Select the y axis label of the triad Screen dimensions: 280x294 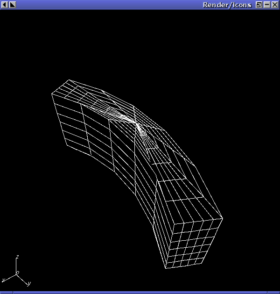(29, 284)
